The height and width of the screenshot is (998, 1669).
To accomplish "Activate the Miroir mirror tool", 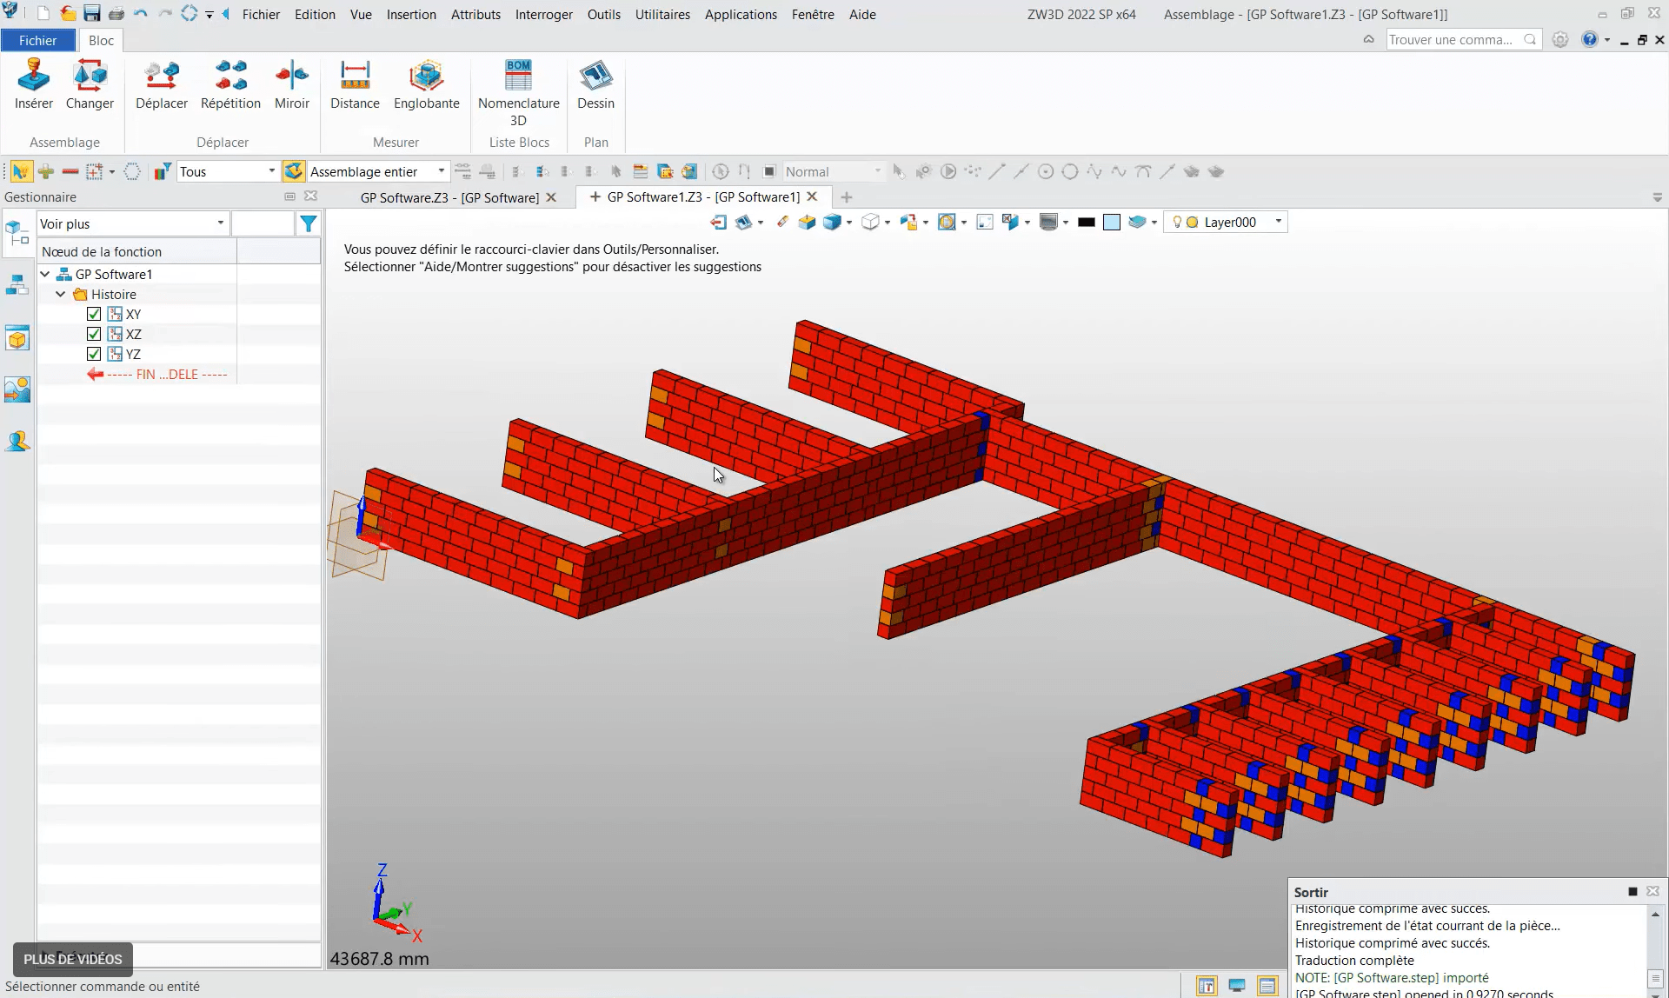I will pyautogui.click(x=291, y=84).
